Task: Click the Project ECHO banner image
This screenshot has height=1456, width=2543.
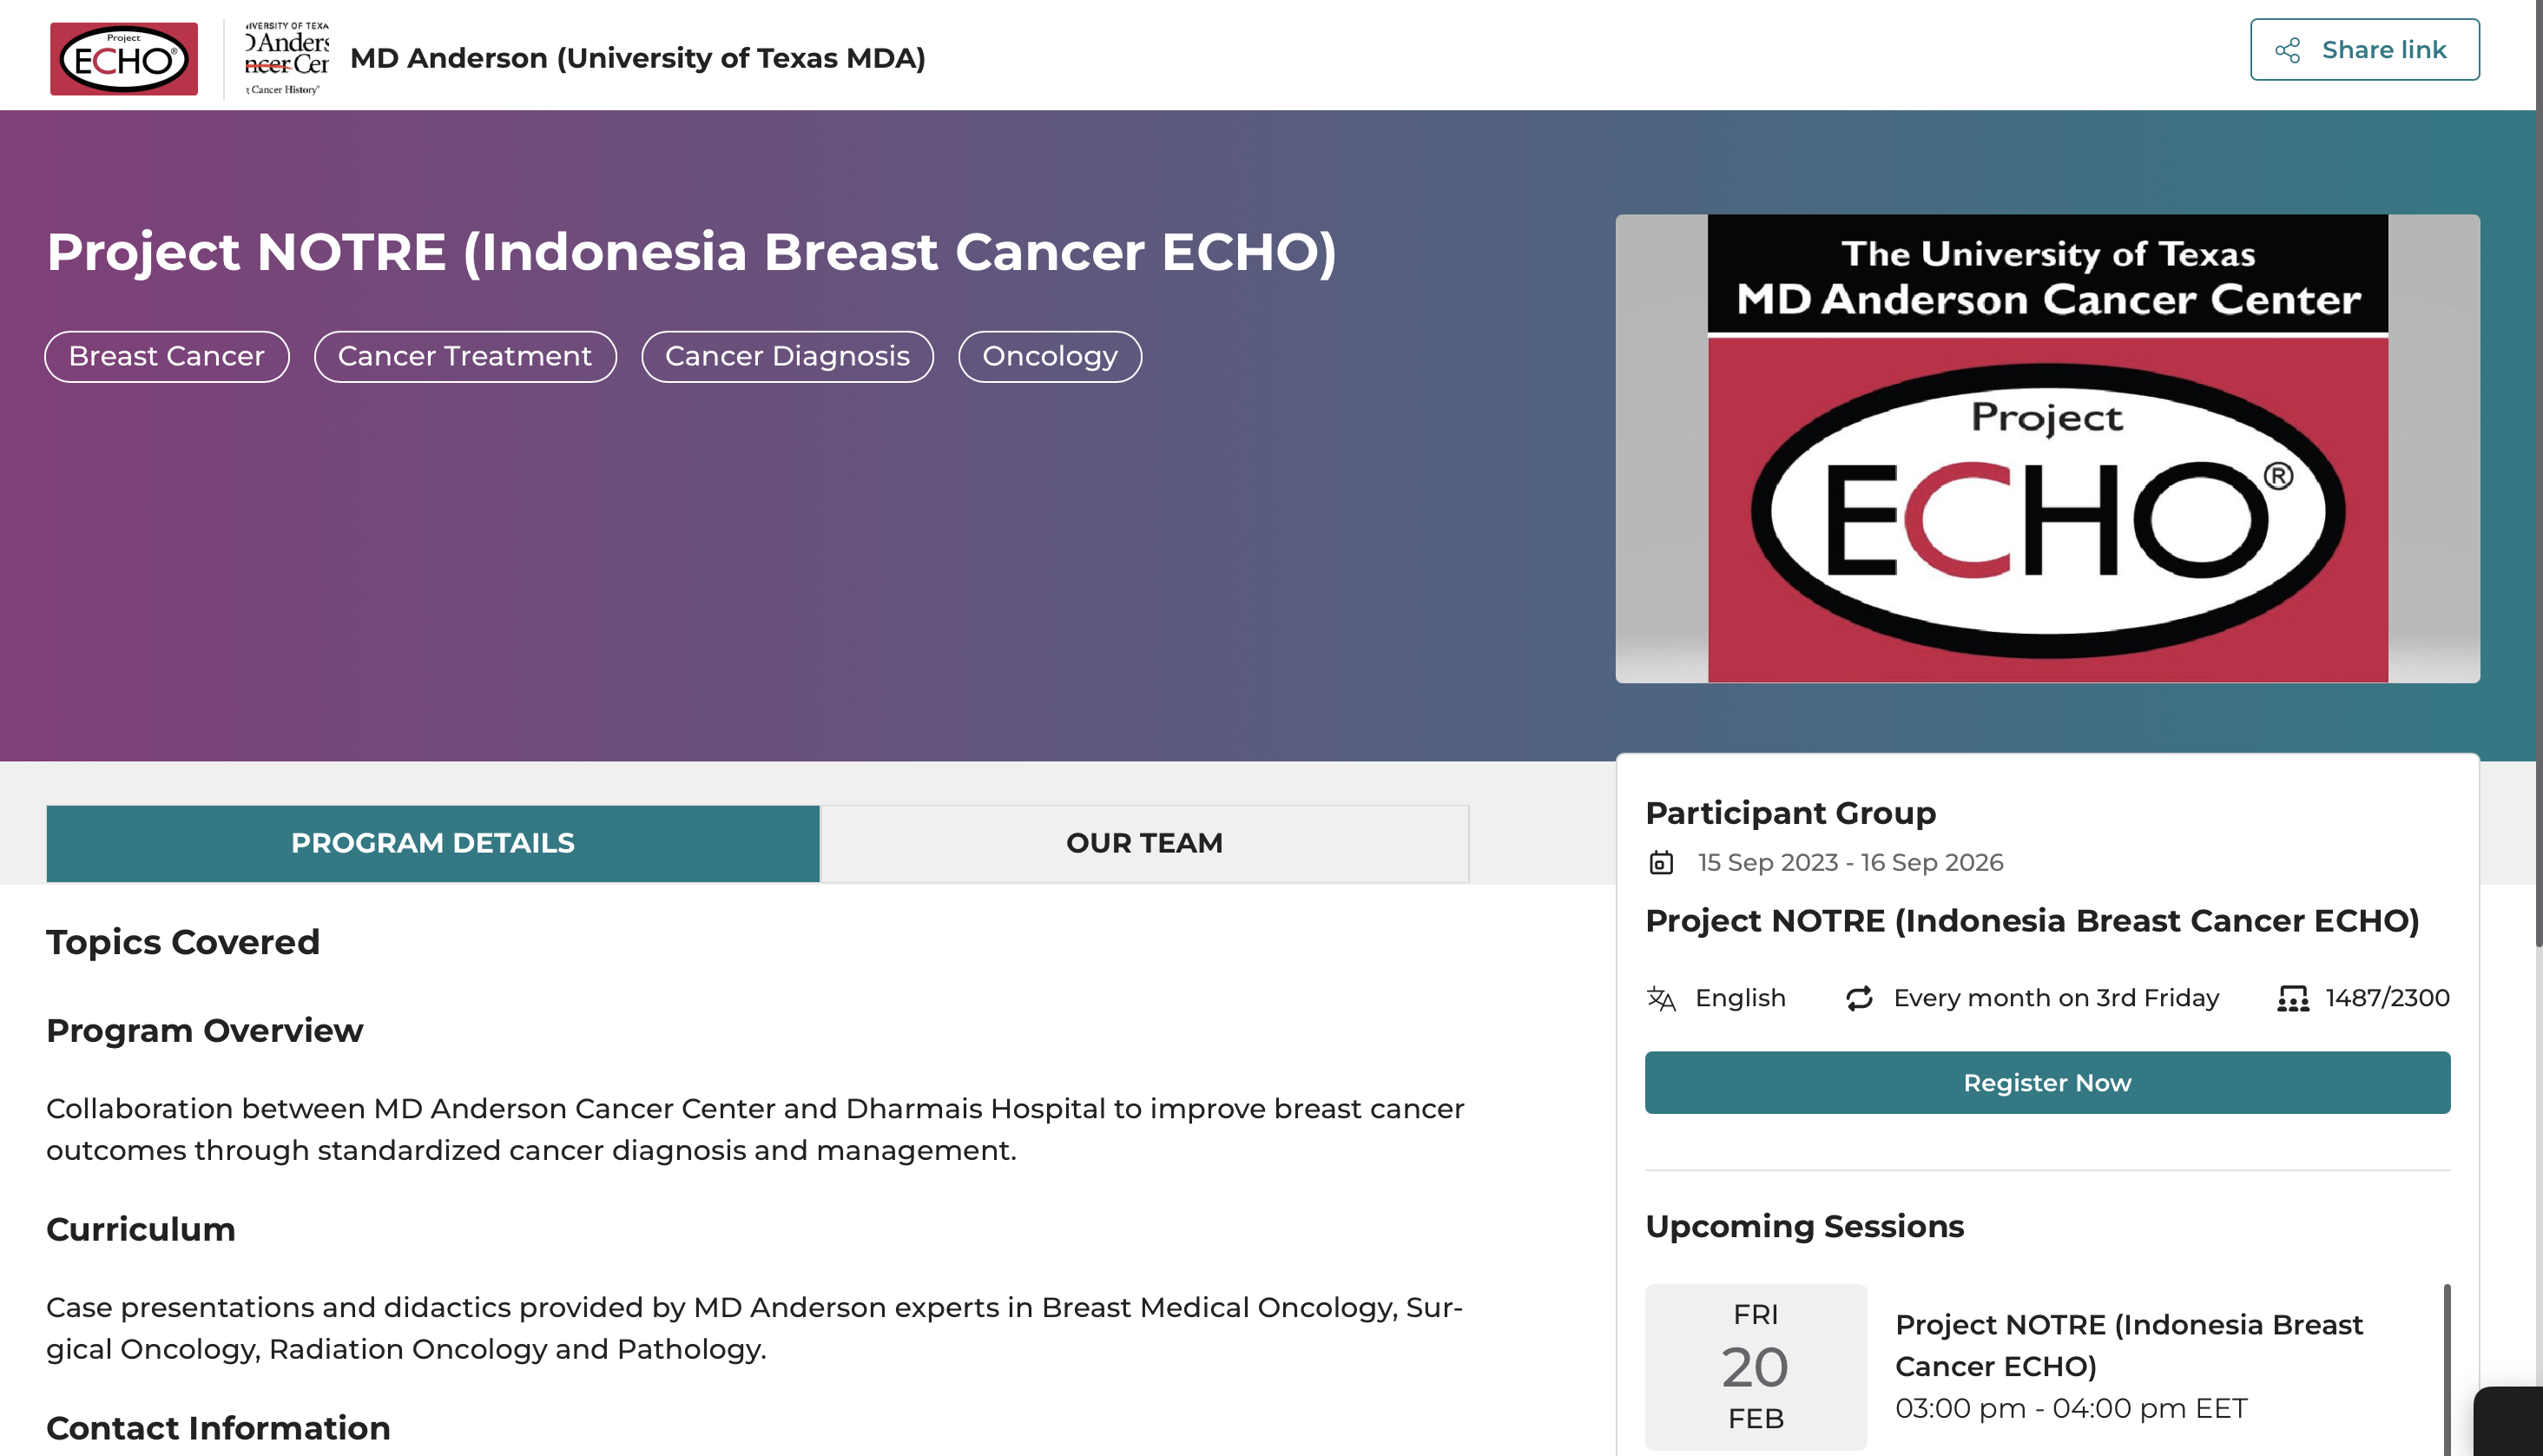Action: 2047,449
